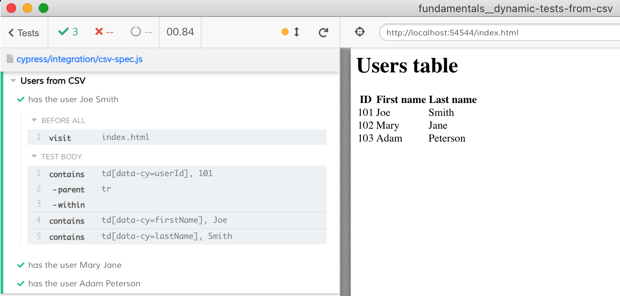Image resolution: width=620 pixels, height=296 pixels.
Task: Click the macOS yellow minimize window button
Action: pyautogui.click(x=27, y=8)
